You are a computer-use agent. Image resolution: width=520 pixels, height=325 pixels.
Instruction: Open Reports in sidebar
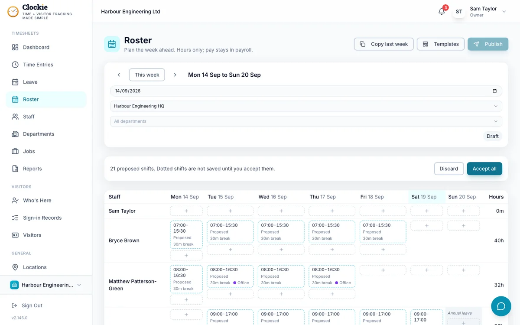(46, 169)
